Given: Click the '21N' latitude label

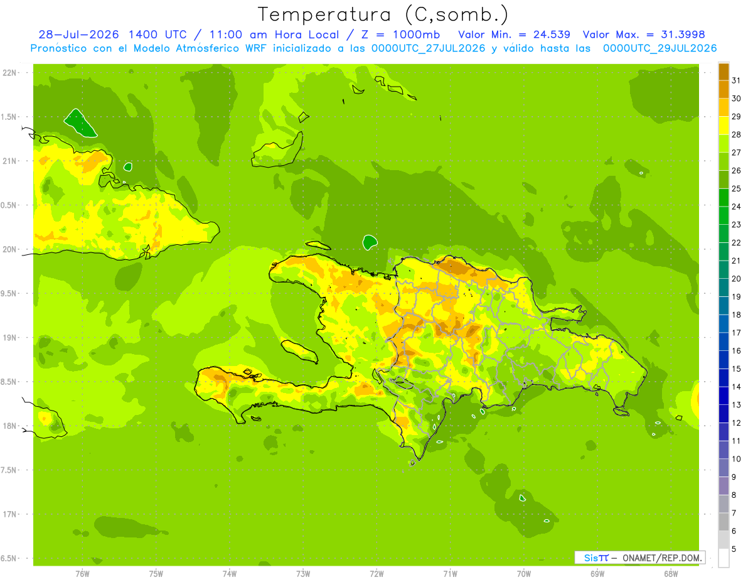Looking at the screenshot, I should point(10,161).
